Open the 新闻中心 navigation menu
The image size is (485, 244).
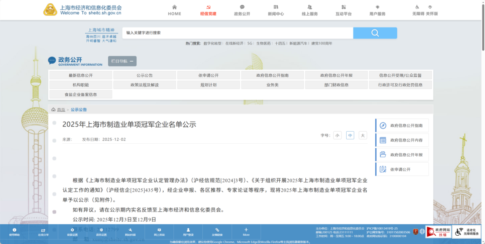coord(275,10)
